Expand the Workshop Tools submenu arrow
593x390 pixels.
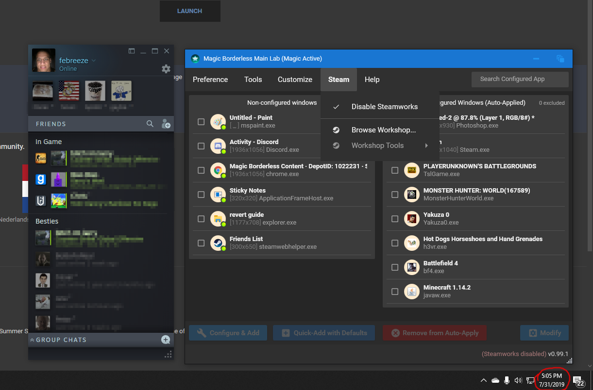pos(426,146)
